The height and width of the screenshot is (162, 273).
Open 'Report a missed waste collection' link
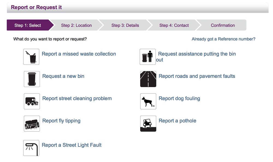point(79,54)
